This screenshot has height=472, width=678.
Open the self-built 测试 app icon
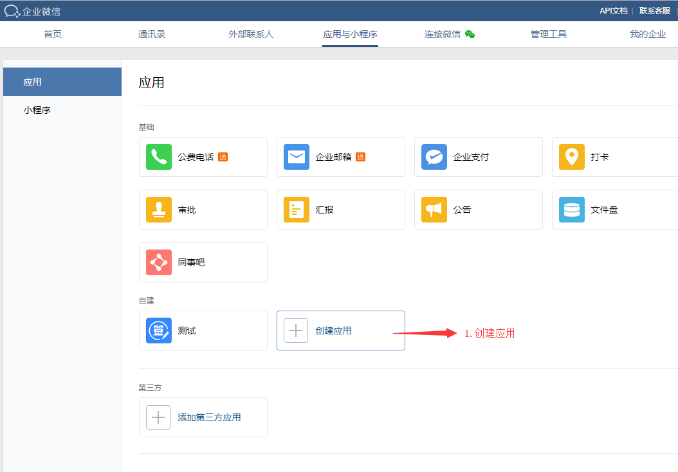click(159, 331)
